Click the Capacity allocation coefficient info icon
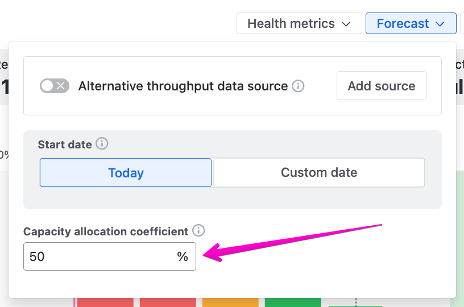This screenshot has height=307, width=464. (x=198, y=231)
